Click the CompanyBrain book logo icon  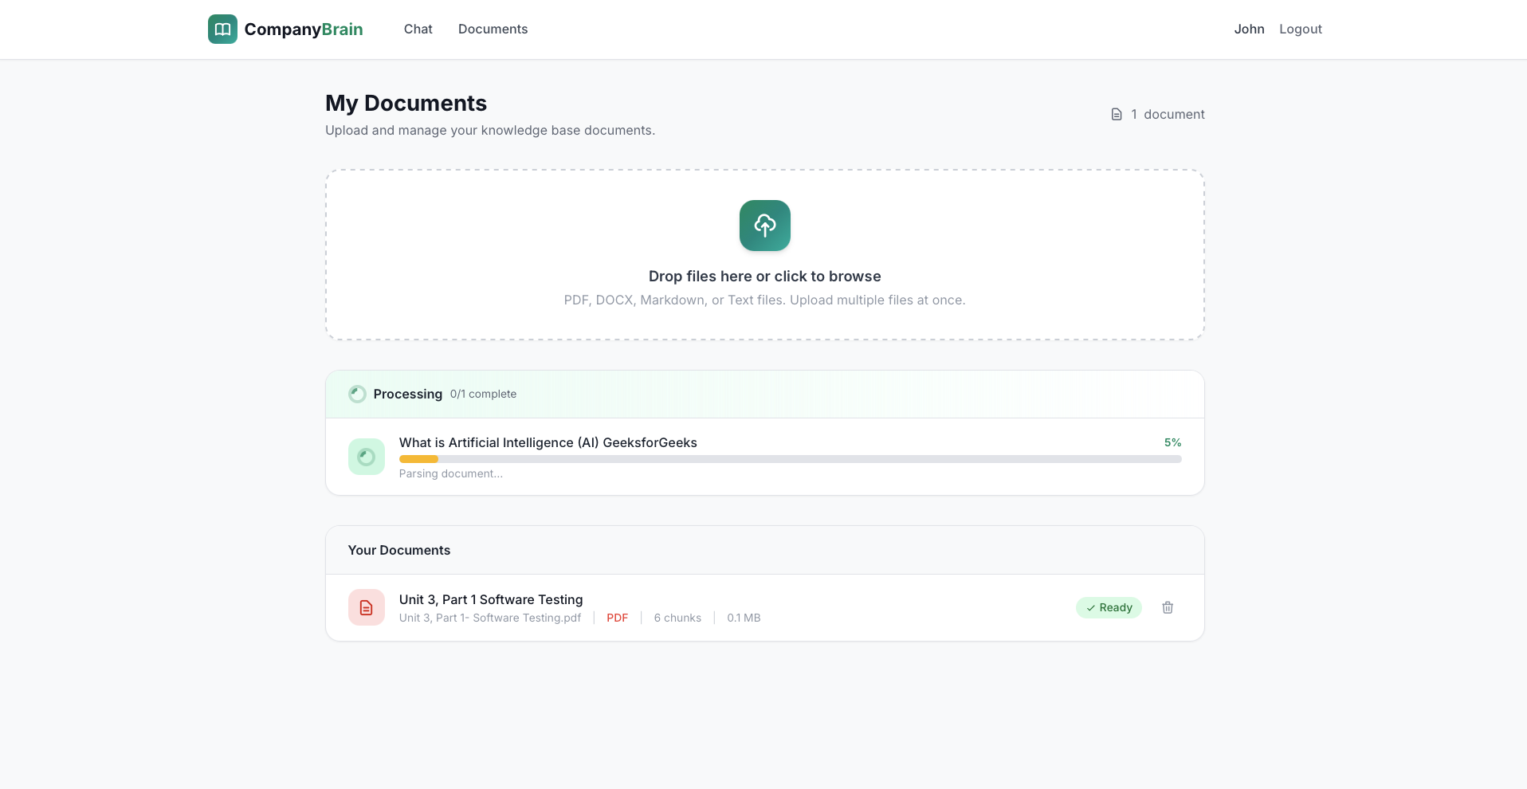pos(222,29)
